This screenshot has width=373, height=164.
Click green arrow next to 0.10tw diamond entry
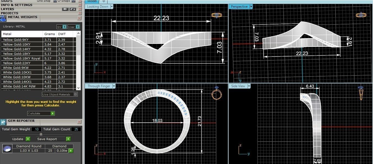[71, 151]
